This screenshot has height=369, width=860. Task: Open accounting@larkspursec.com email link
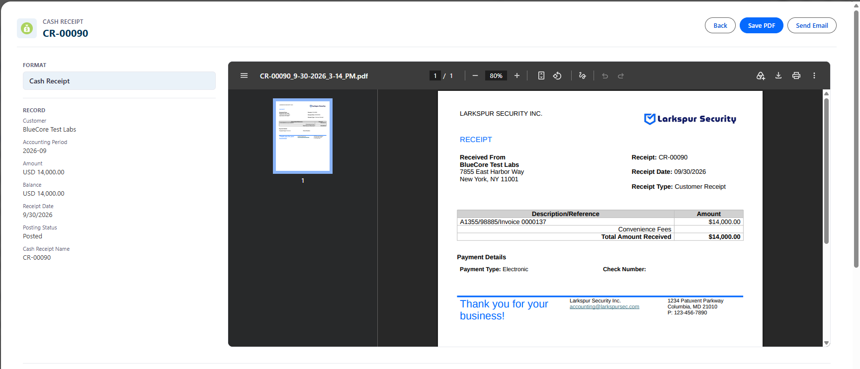[604, 307]
